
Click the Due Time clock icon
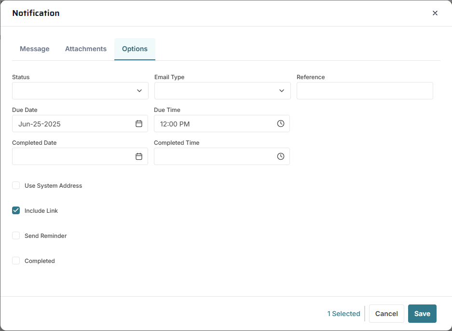(x=281, y=124)
